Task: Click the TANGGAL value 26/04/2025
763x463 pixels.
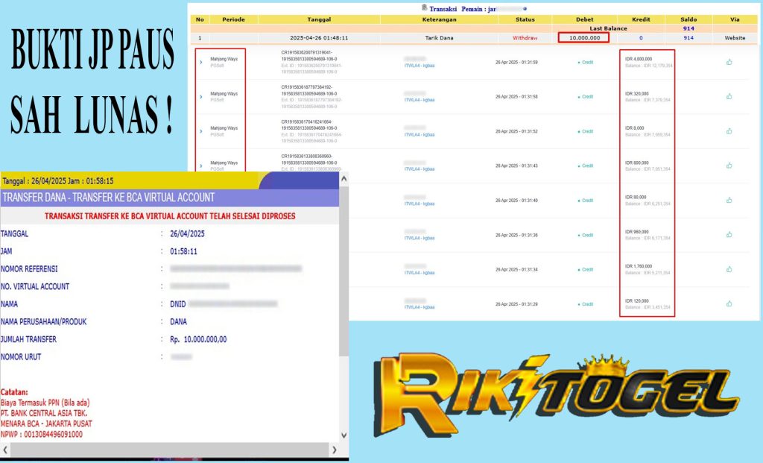Action: click(x=187, y=234)
